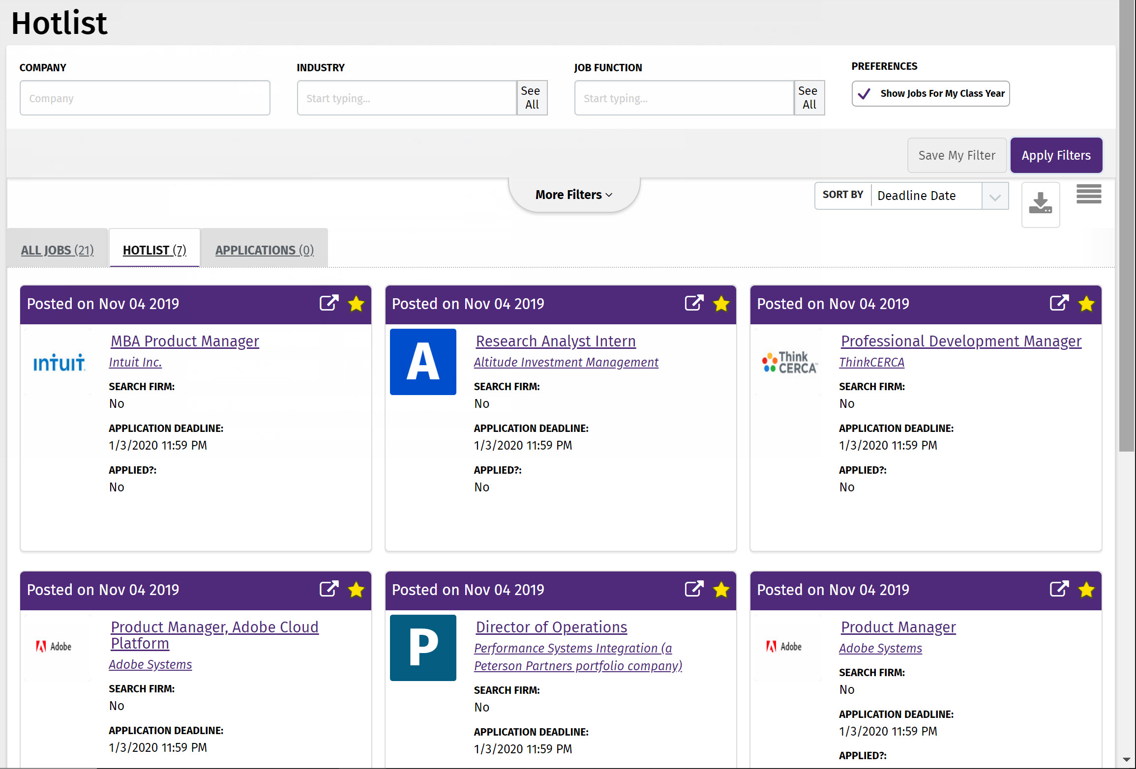See All industries button
The width and height of the screenshot is (1136, 769).
(532, 98)
